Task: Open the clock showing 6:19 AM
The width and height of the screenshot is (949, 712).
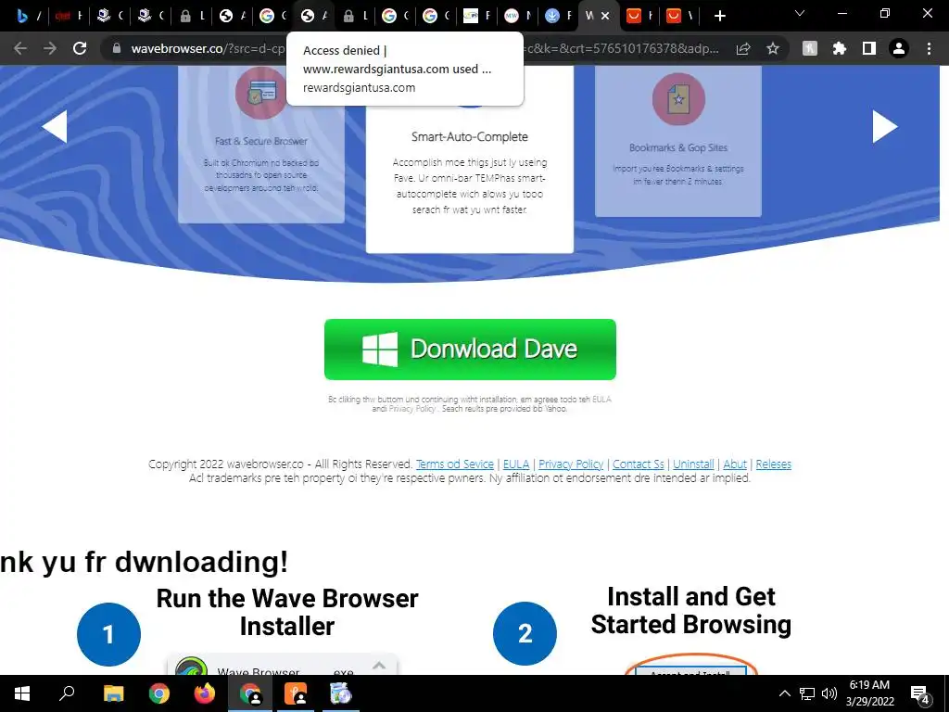Action: pyautogui.click(x=869, y=693)
